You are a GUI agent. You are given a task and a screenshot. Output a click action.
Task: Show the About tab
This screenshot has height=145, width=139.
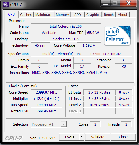point(122,15)
